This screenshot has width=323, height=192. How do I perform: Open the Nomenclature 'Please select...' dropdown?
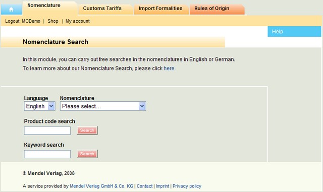pyautogui.click(x=103, y=106)
